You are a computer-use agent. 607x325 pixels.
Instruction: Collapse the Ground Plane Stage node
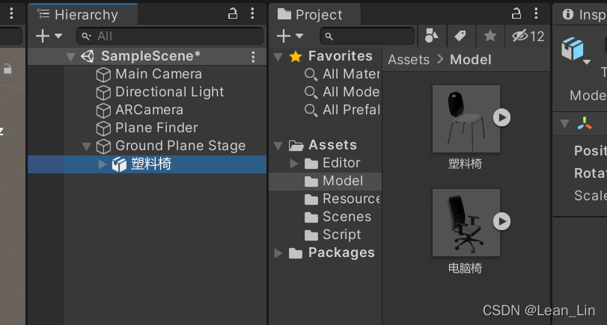coord(86,146)
